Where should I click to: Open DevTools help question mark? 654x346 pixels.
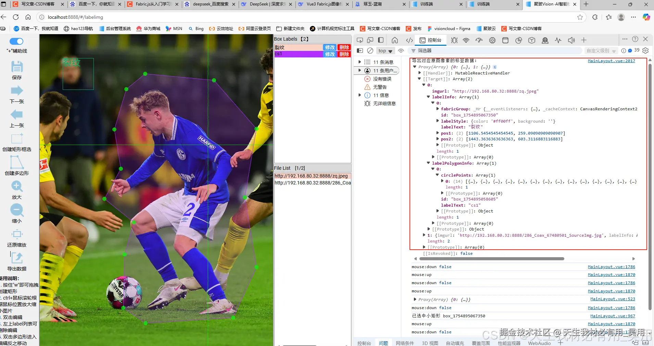635,39
